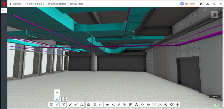Viewport: 224px width, 109px height.
Task: Select the orbit rotate tool
Action: pos(52,105)
